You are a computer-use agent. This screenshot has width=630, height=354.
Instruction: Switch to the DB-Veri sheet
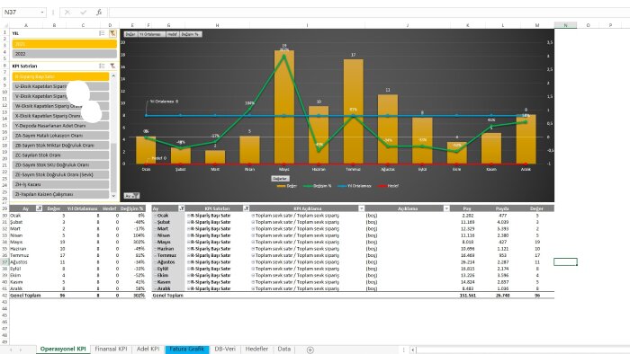(x=225, y=350)
